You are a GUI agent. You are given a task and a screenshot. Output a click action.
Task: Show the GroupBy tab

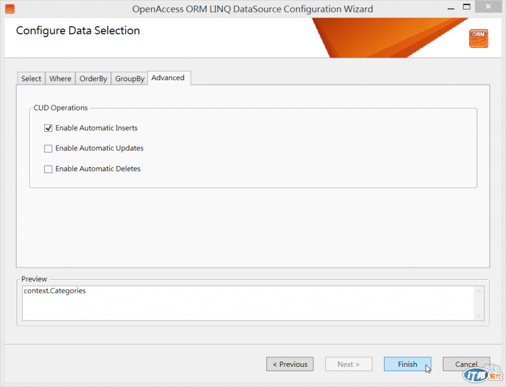[130, 79]
